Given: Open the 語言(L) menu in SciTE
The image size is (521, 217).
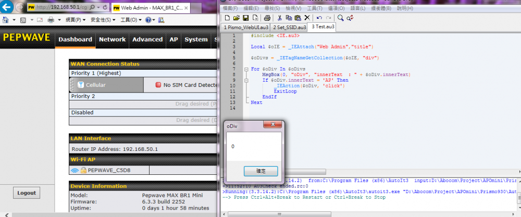Looking at the screenshot, I should pos(357,8).
